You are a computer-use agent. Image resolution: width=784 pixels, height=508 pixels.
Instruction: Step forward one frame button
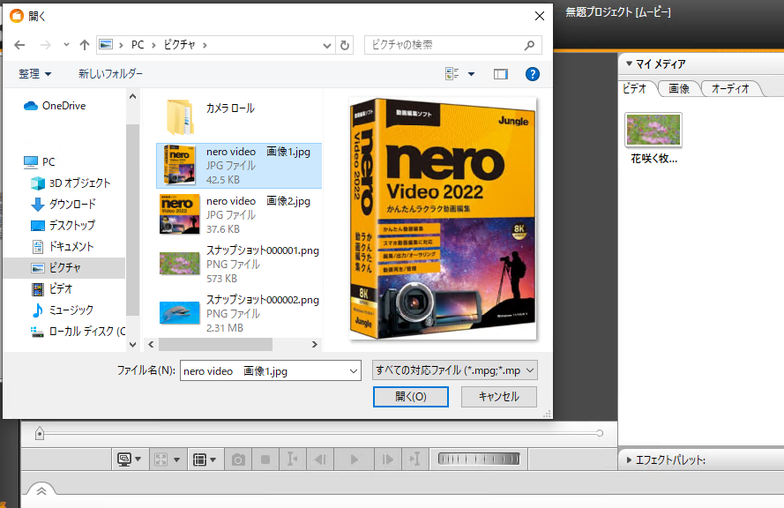[387, 459]
